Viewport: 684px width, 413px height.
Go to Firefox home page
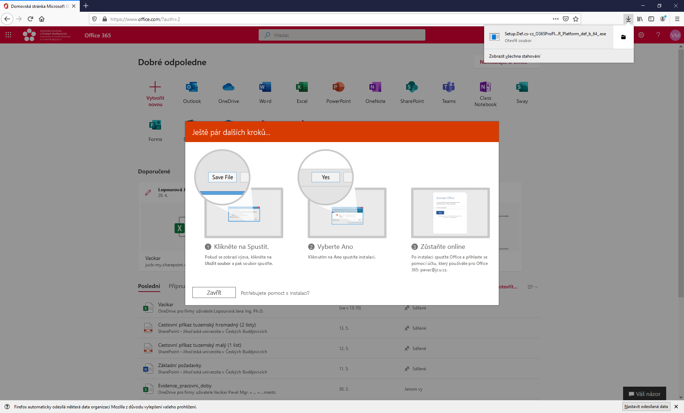pos(42,19)
